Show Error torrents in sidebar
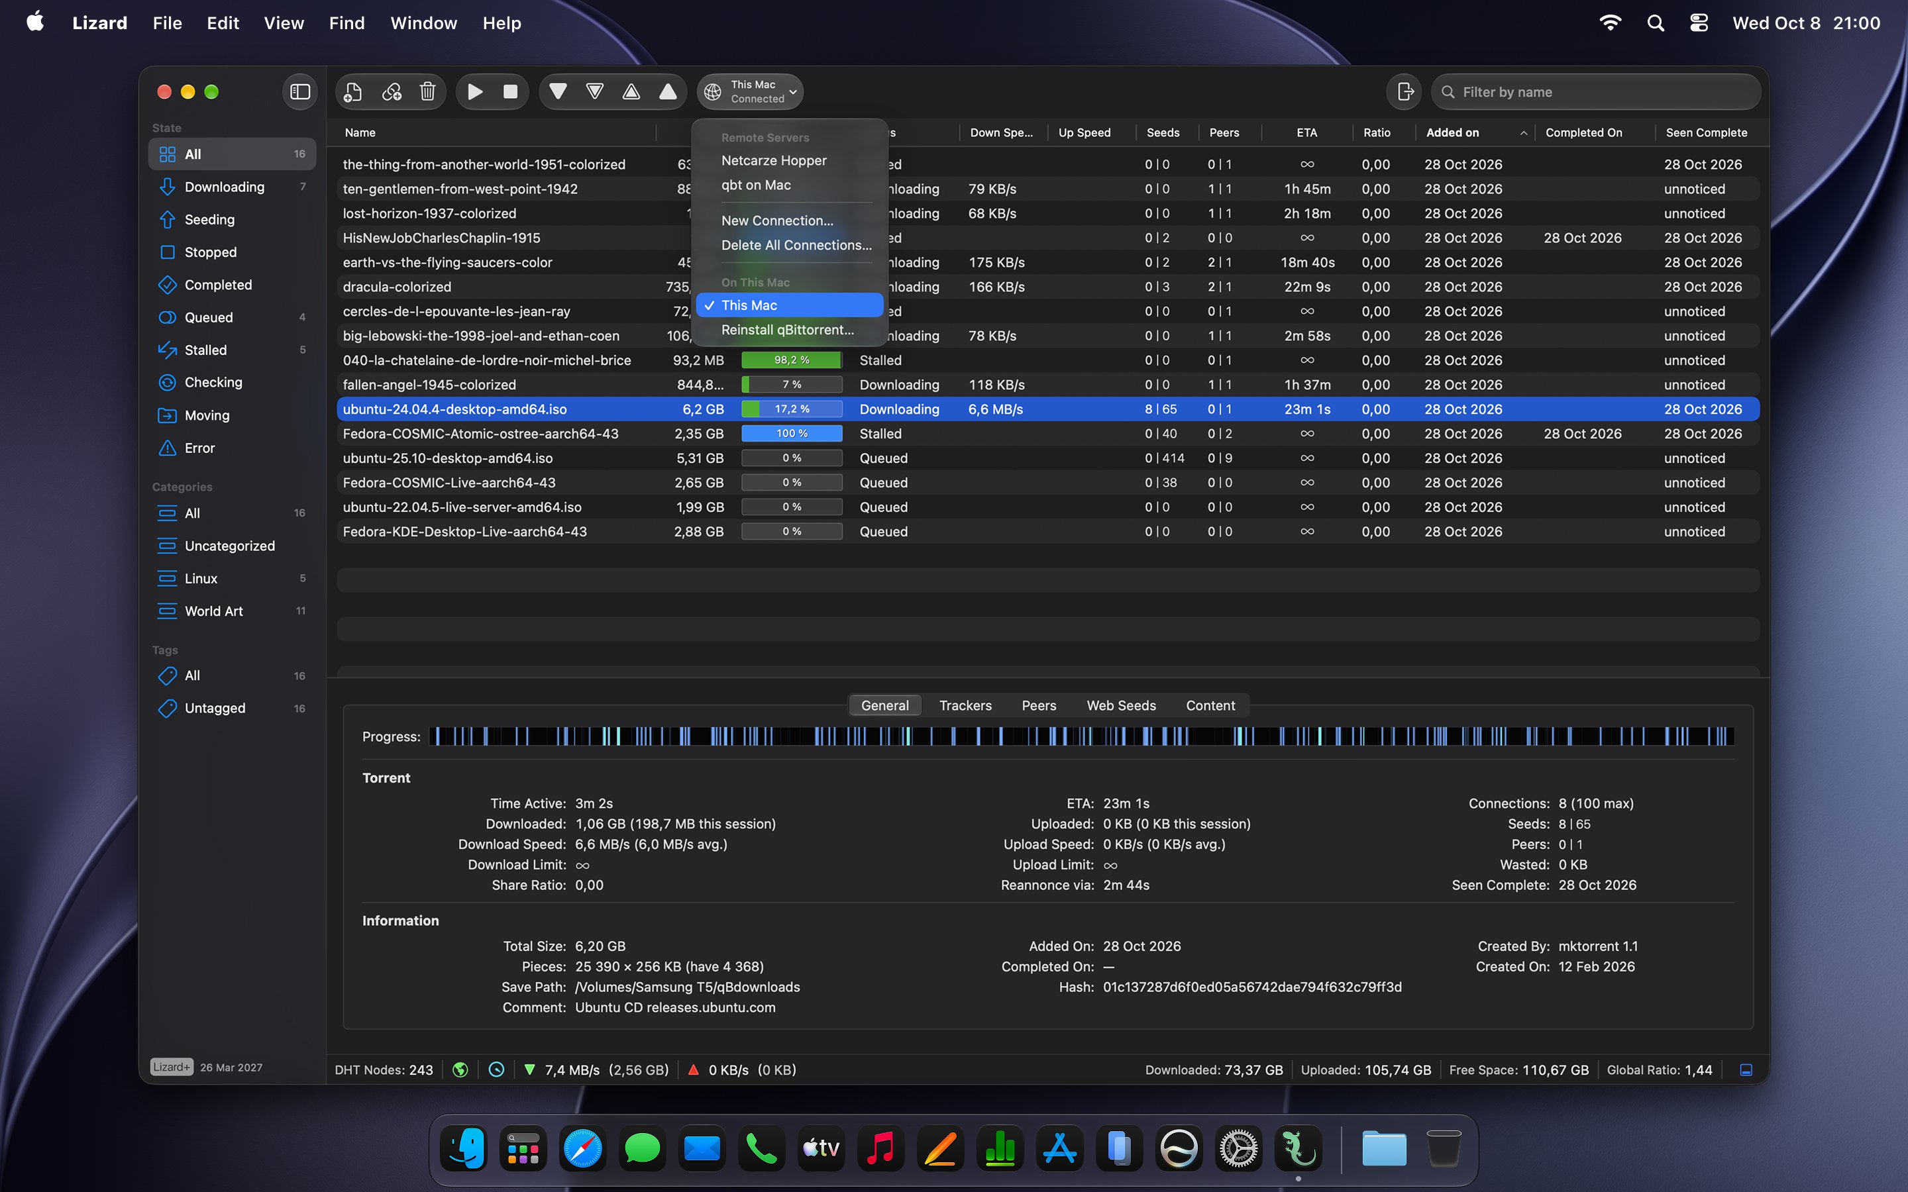The height and width of the screenshot is (1192, 1908). click(x=232, y=448)
